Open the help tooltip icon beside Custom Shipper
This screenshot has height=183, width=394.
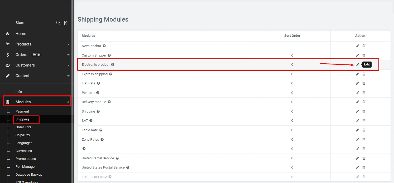(109, 55)
